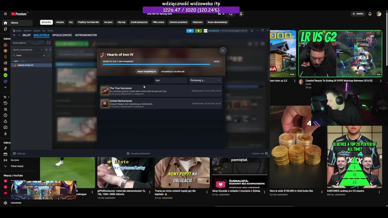Click the YouTube search magnifier icon
388x218 pixels.
click(231, 14)
